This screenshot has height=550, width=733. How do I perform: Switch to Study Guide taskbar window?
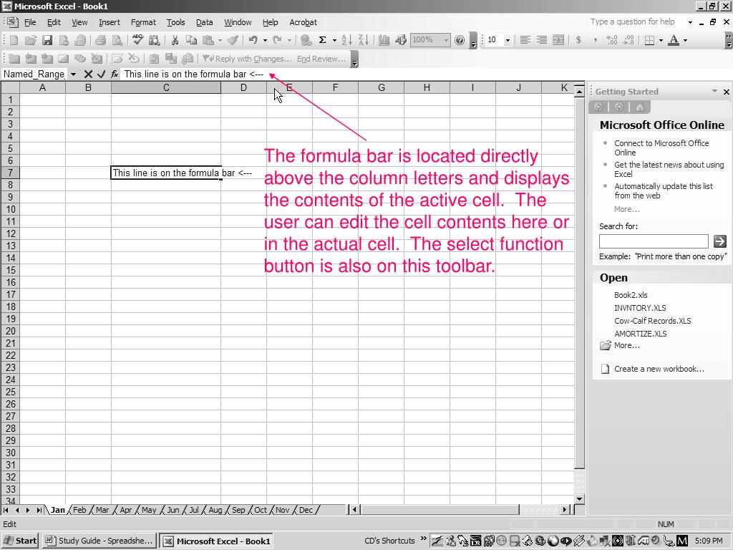point(99,541)
